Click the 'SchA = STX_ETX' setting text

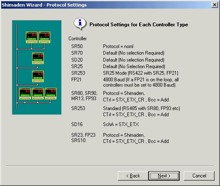[x=121, y=124]
